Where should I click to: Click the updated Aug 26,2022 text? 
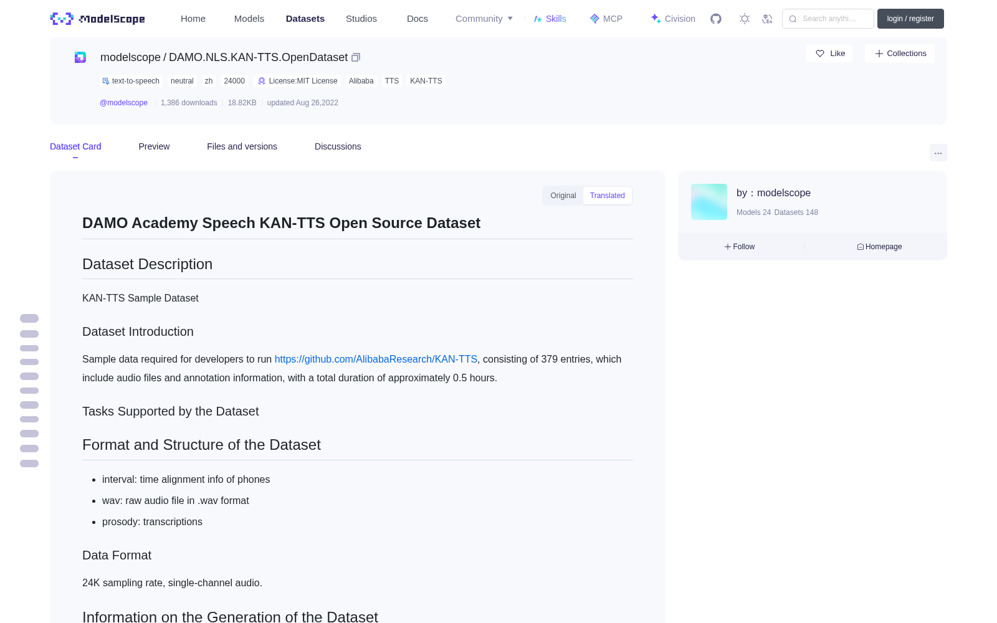click(303, 103)
